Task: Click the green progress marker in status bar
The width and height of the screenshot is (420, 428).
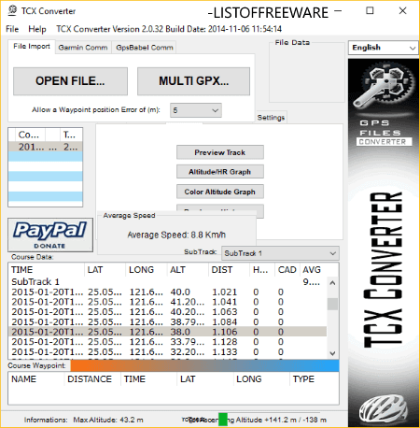Action: point(223,420)
